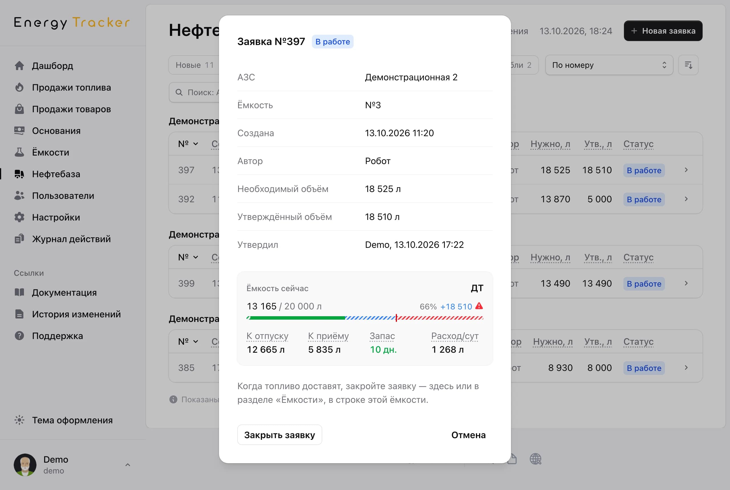Click the red marker on the capacity bar
Image resolution: width=730 pixels, height=490 pixels.
(x=396, y=318)
